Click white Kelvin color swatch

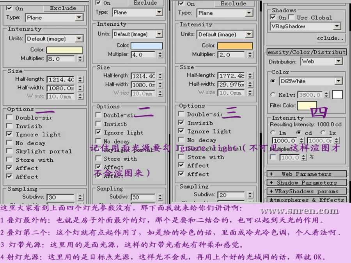(x=337, y=95)
